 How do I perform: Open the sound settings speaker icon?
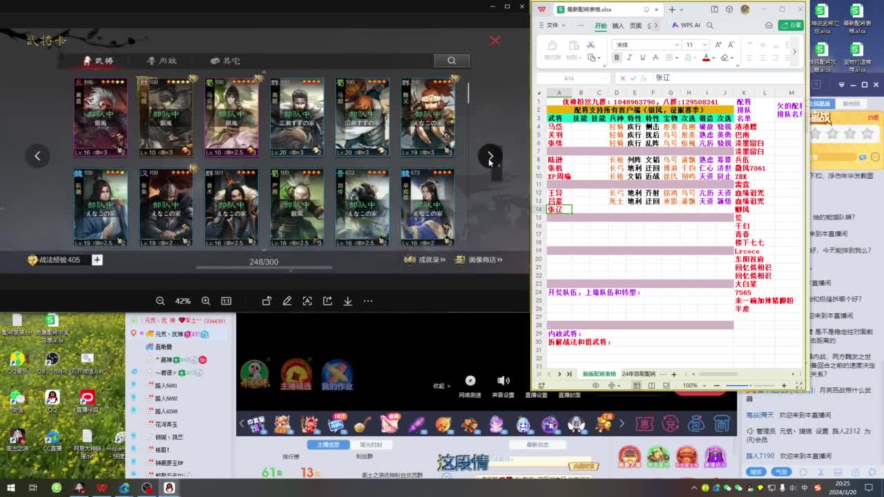tap(503, 380)
